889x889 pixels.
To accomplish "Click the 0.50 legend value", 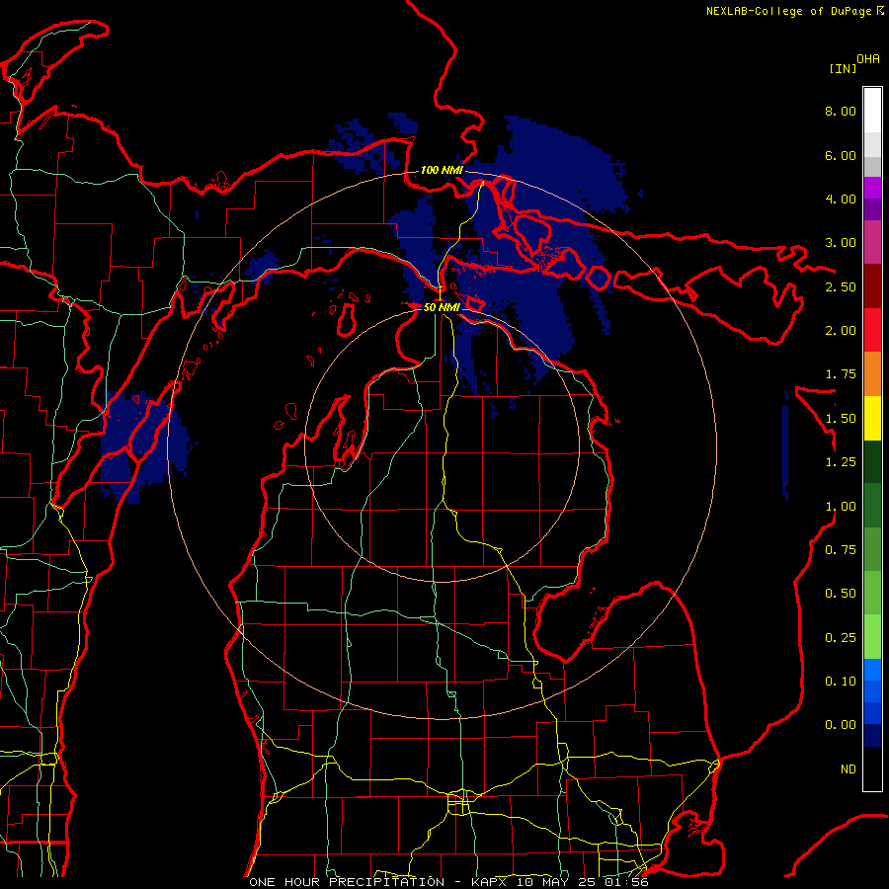I will 841,594.
